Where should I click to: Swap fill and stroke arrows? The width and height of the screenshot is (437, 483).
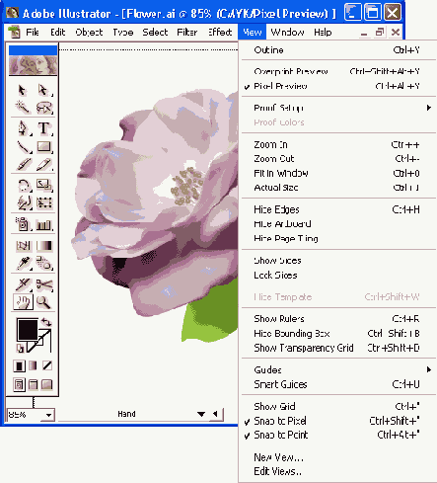[46, 322]
